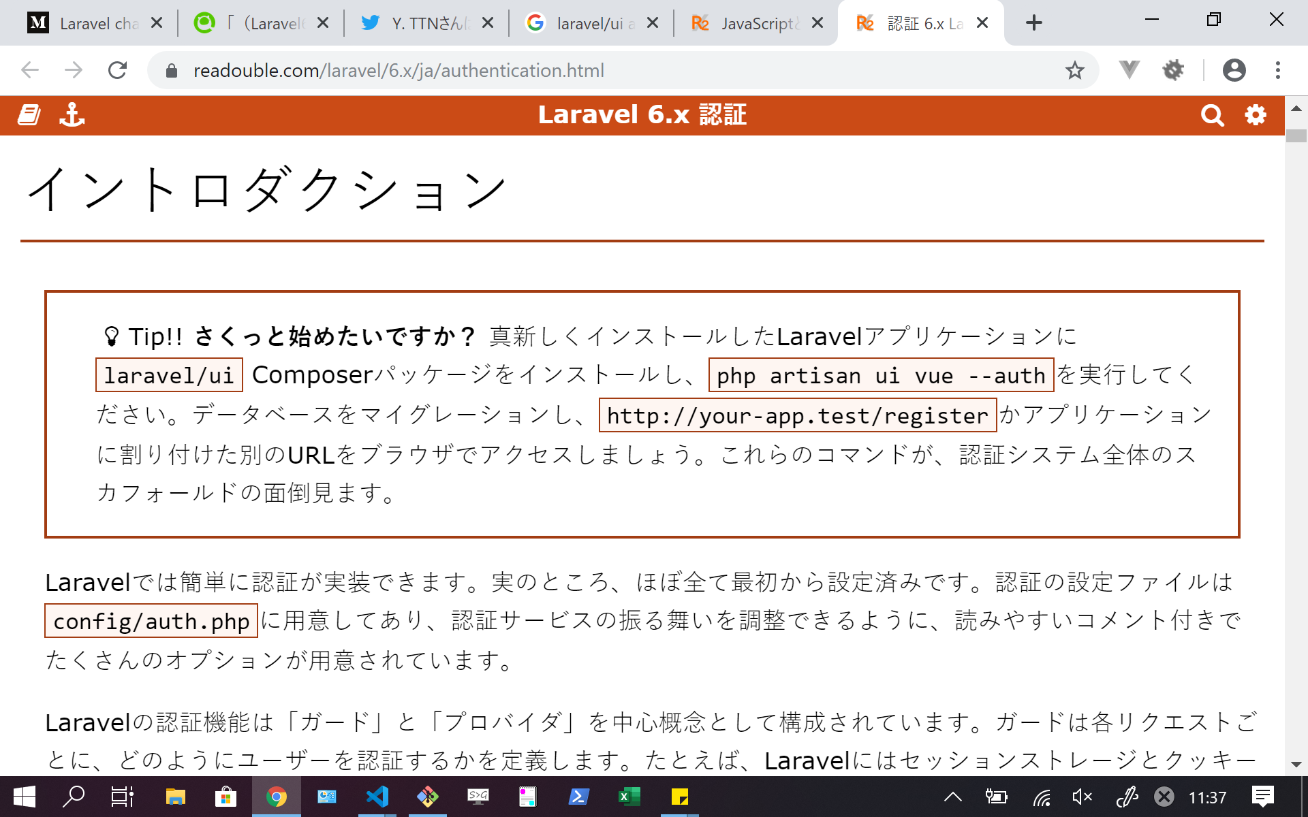Image resolution: width=1308 pixels, height=817 pixels.
Task: Open Sticky Notes from the taskbar
Action: pos(679,797)
